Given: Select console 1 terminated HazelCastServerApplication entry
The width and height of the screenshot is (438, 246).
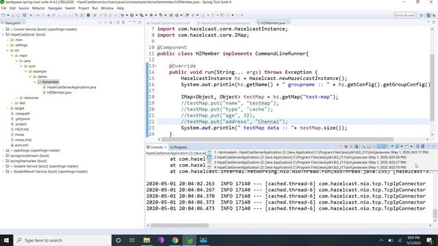Looking at the screenshot, I should click(x=321, y=152).
